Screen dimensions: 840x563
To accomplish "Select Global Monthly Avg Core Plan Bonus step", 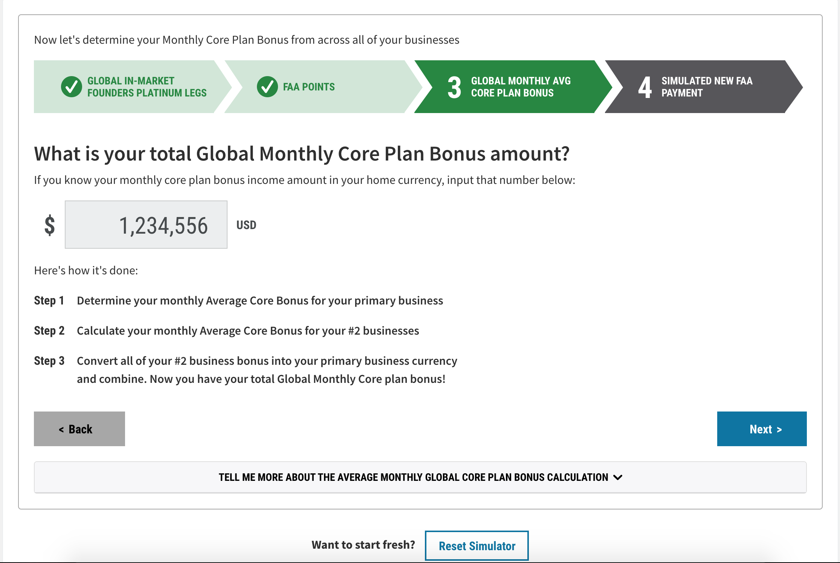I will coord(521,87).
